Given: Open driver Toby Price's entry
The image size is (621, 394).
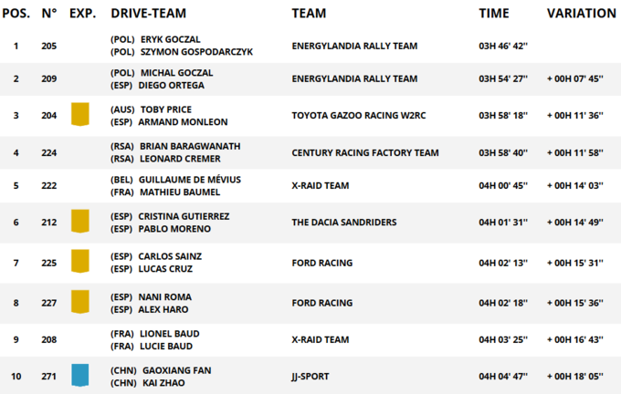Looking at the screenshot, I should [165, 109].
